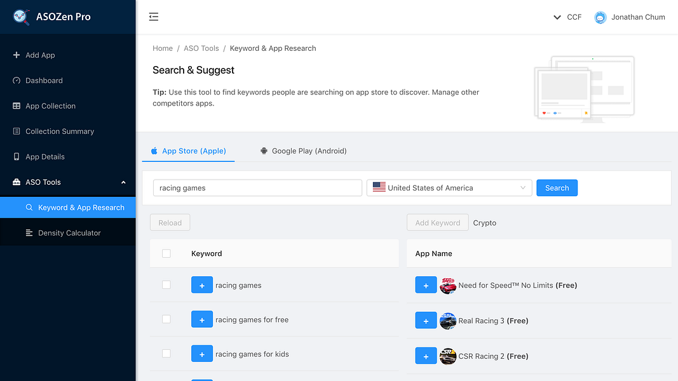Viewport: 678px width, 381px height.
Task: Open the CCF account dropdown
Action: [567, 17]
